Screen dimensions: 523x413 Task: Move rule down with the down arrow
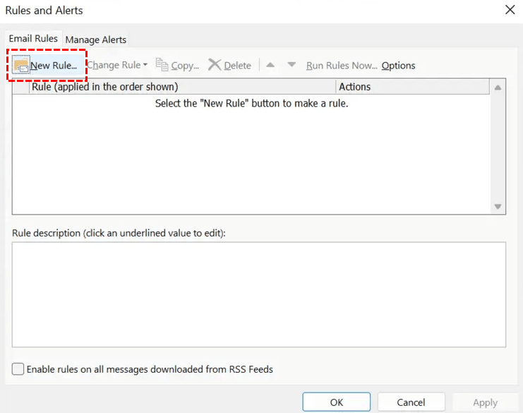(x=291, y=65)
